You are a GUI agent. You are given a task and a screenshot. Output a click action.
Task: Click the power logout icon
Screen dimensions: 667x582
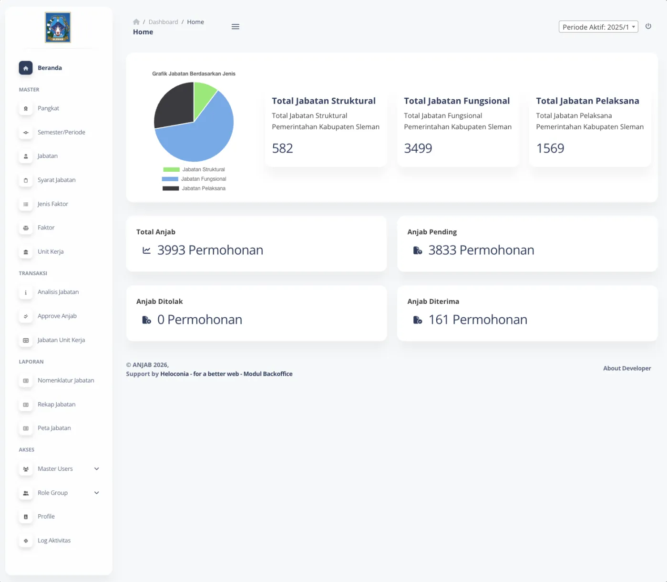(x=648, y=26)
